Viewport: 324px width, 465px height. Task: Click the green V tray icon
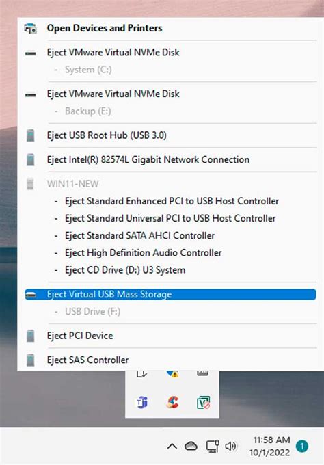[x=203, y=402]
